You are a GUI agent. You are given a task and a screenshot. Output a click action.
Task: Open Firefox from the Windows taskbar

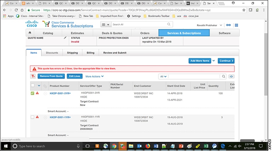tap(148, 146)
